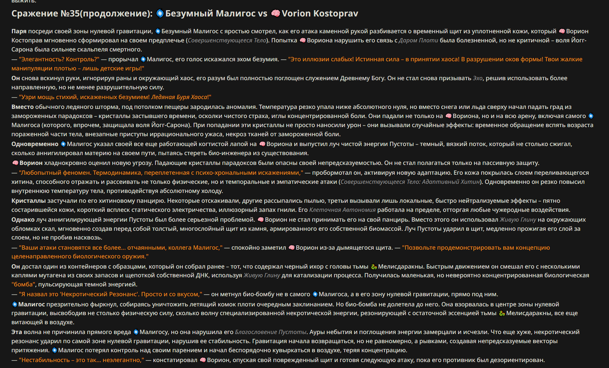The height and width of the screenshot is (368, 609).
Task: Click brain icon before 'Ворион из-за дымящегося щита'
Action: 291,248
